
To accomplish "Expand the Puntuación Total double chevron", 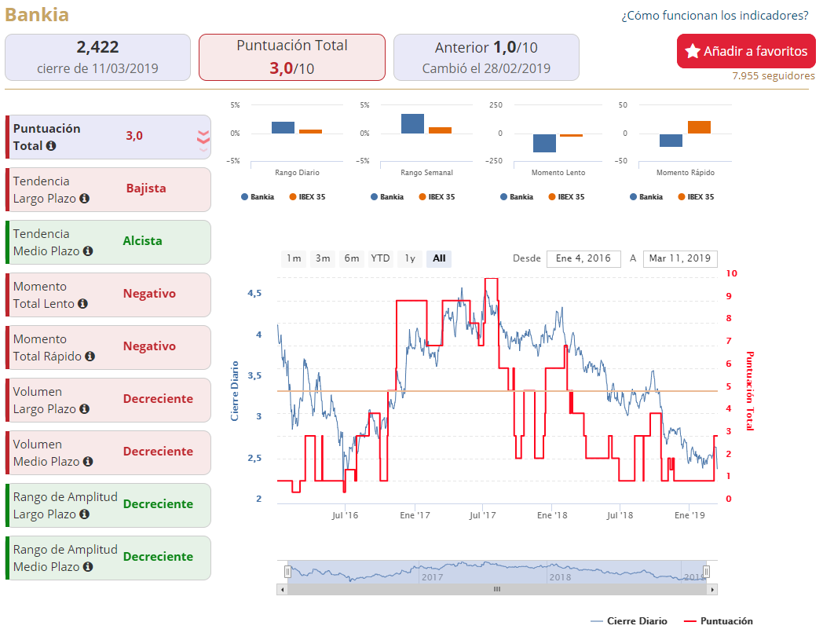I will pos(203,140).
